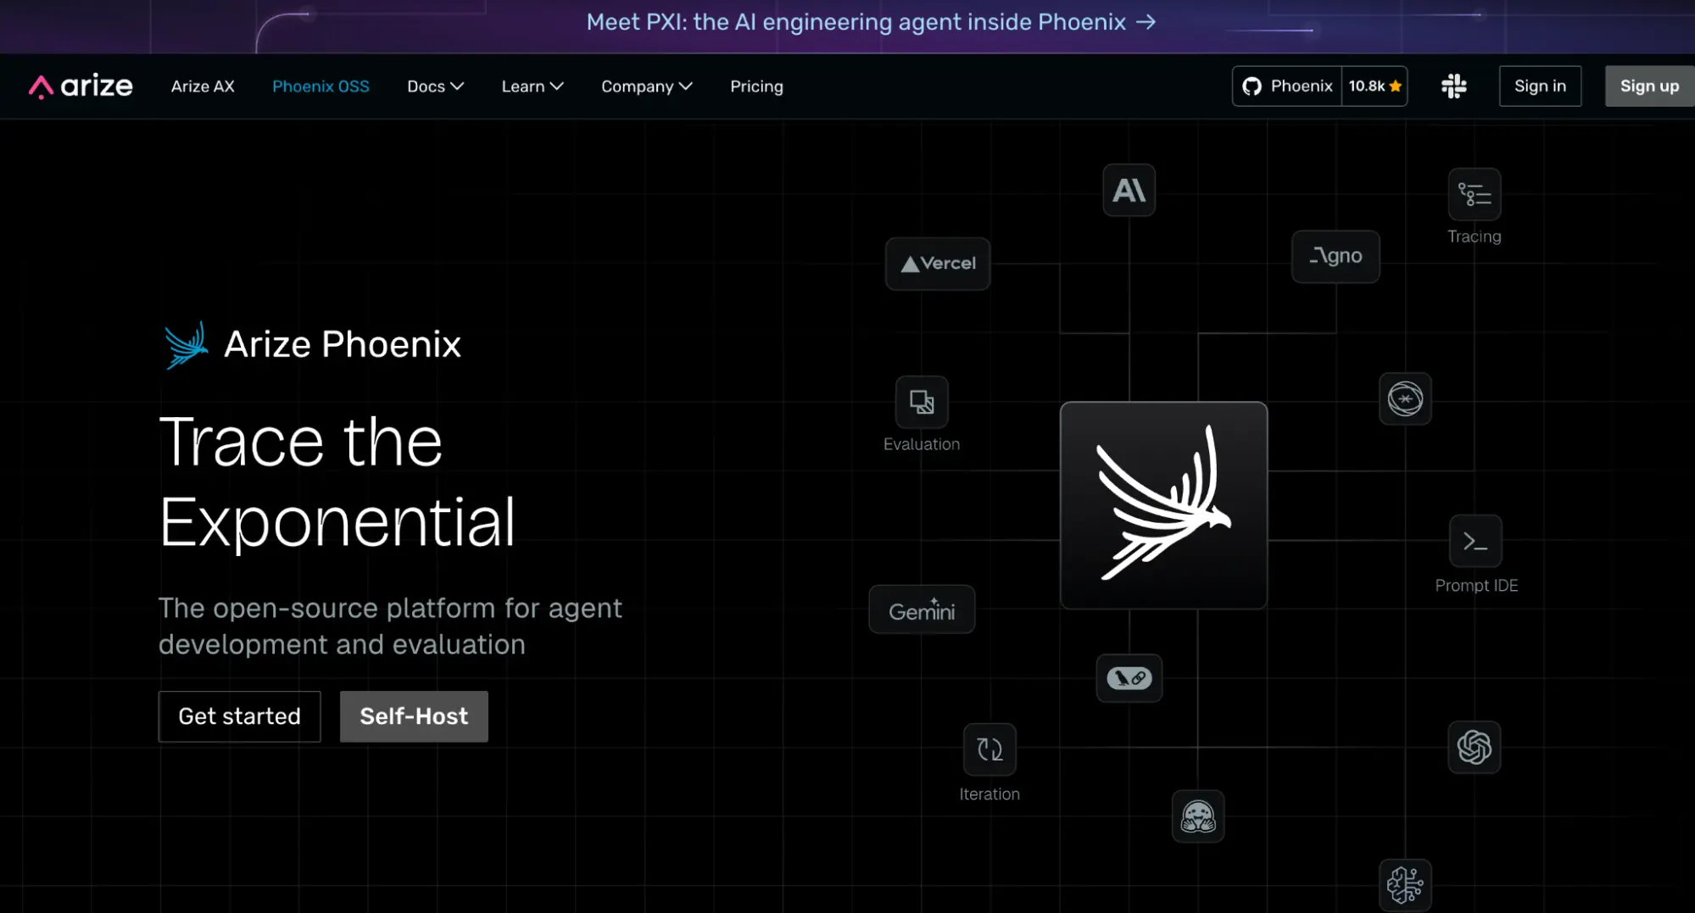This screenshot has height=913, width=1695.
Task: Click the 10.8k star count
Action: click(x=1374, y=86)
